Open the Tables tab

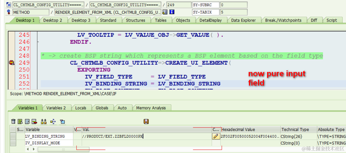[x=160, y=20]
